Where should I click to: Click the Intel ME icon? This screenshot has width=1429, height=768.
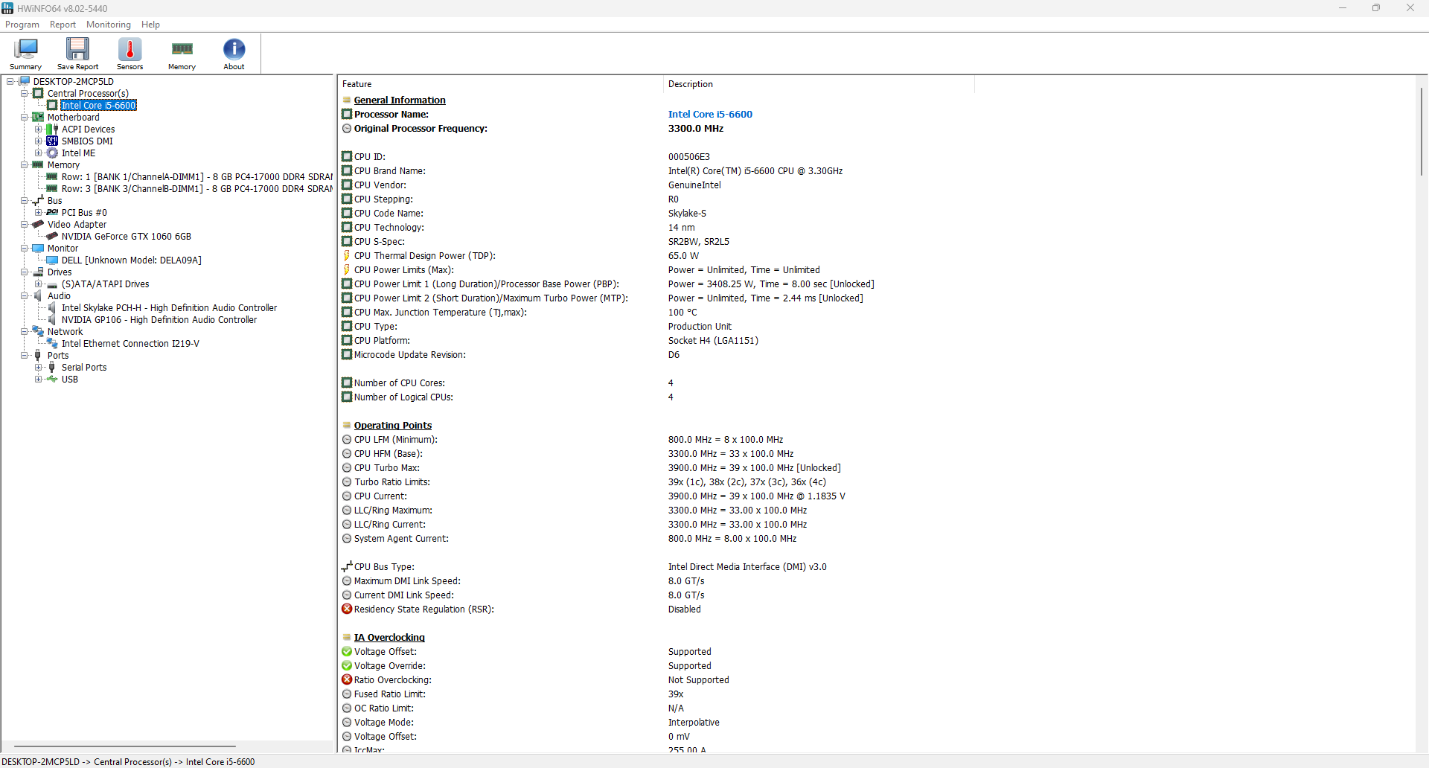(52, 153)
